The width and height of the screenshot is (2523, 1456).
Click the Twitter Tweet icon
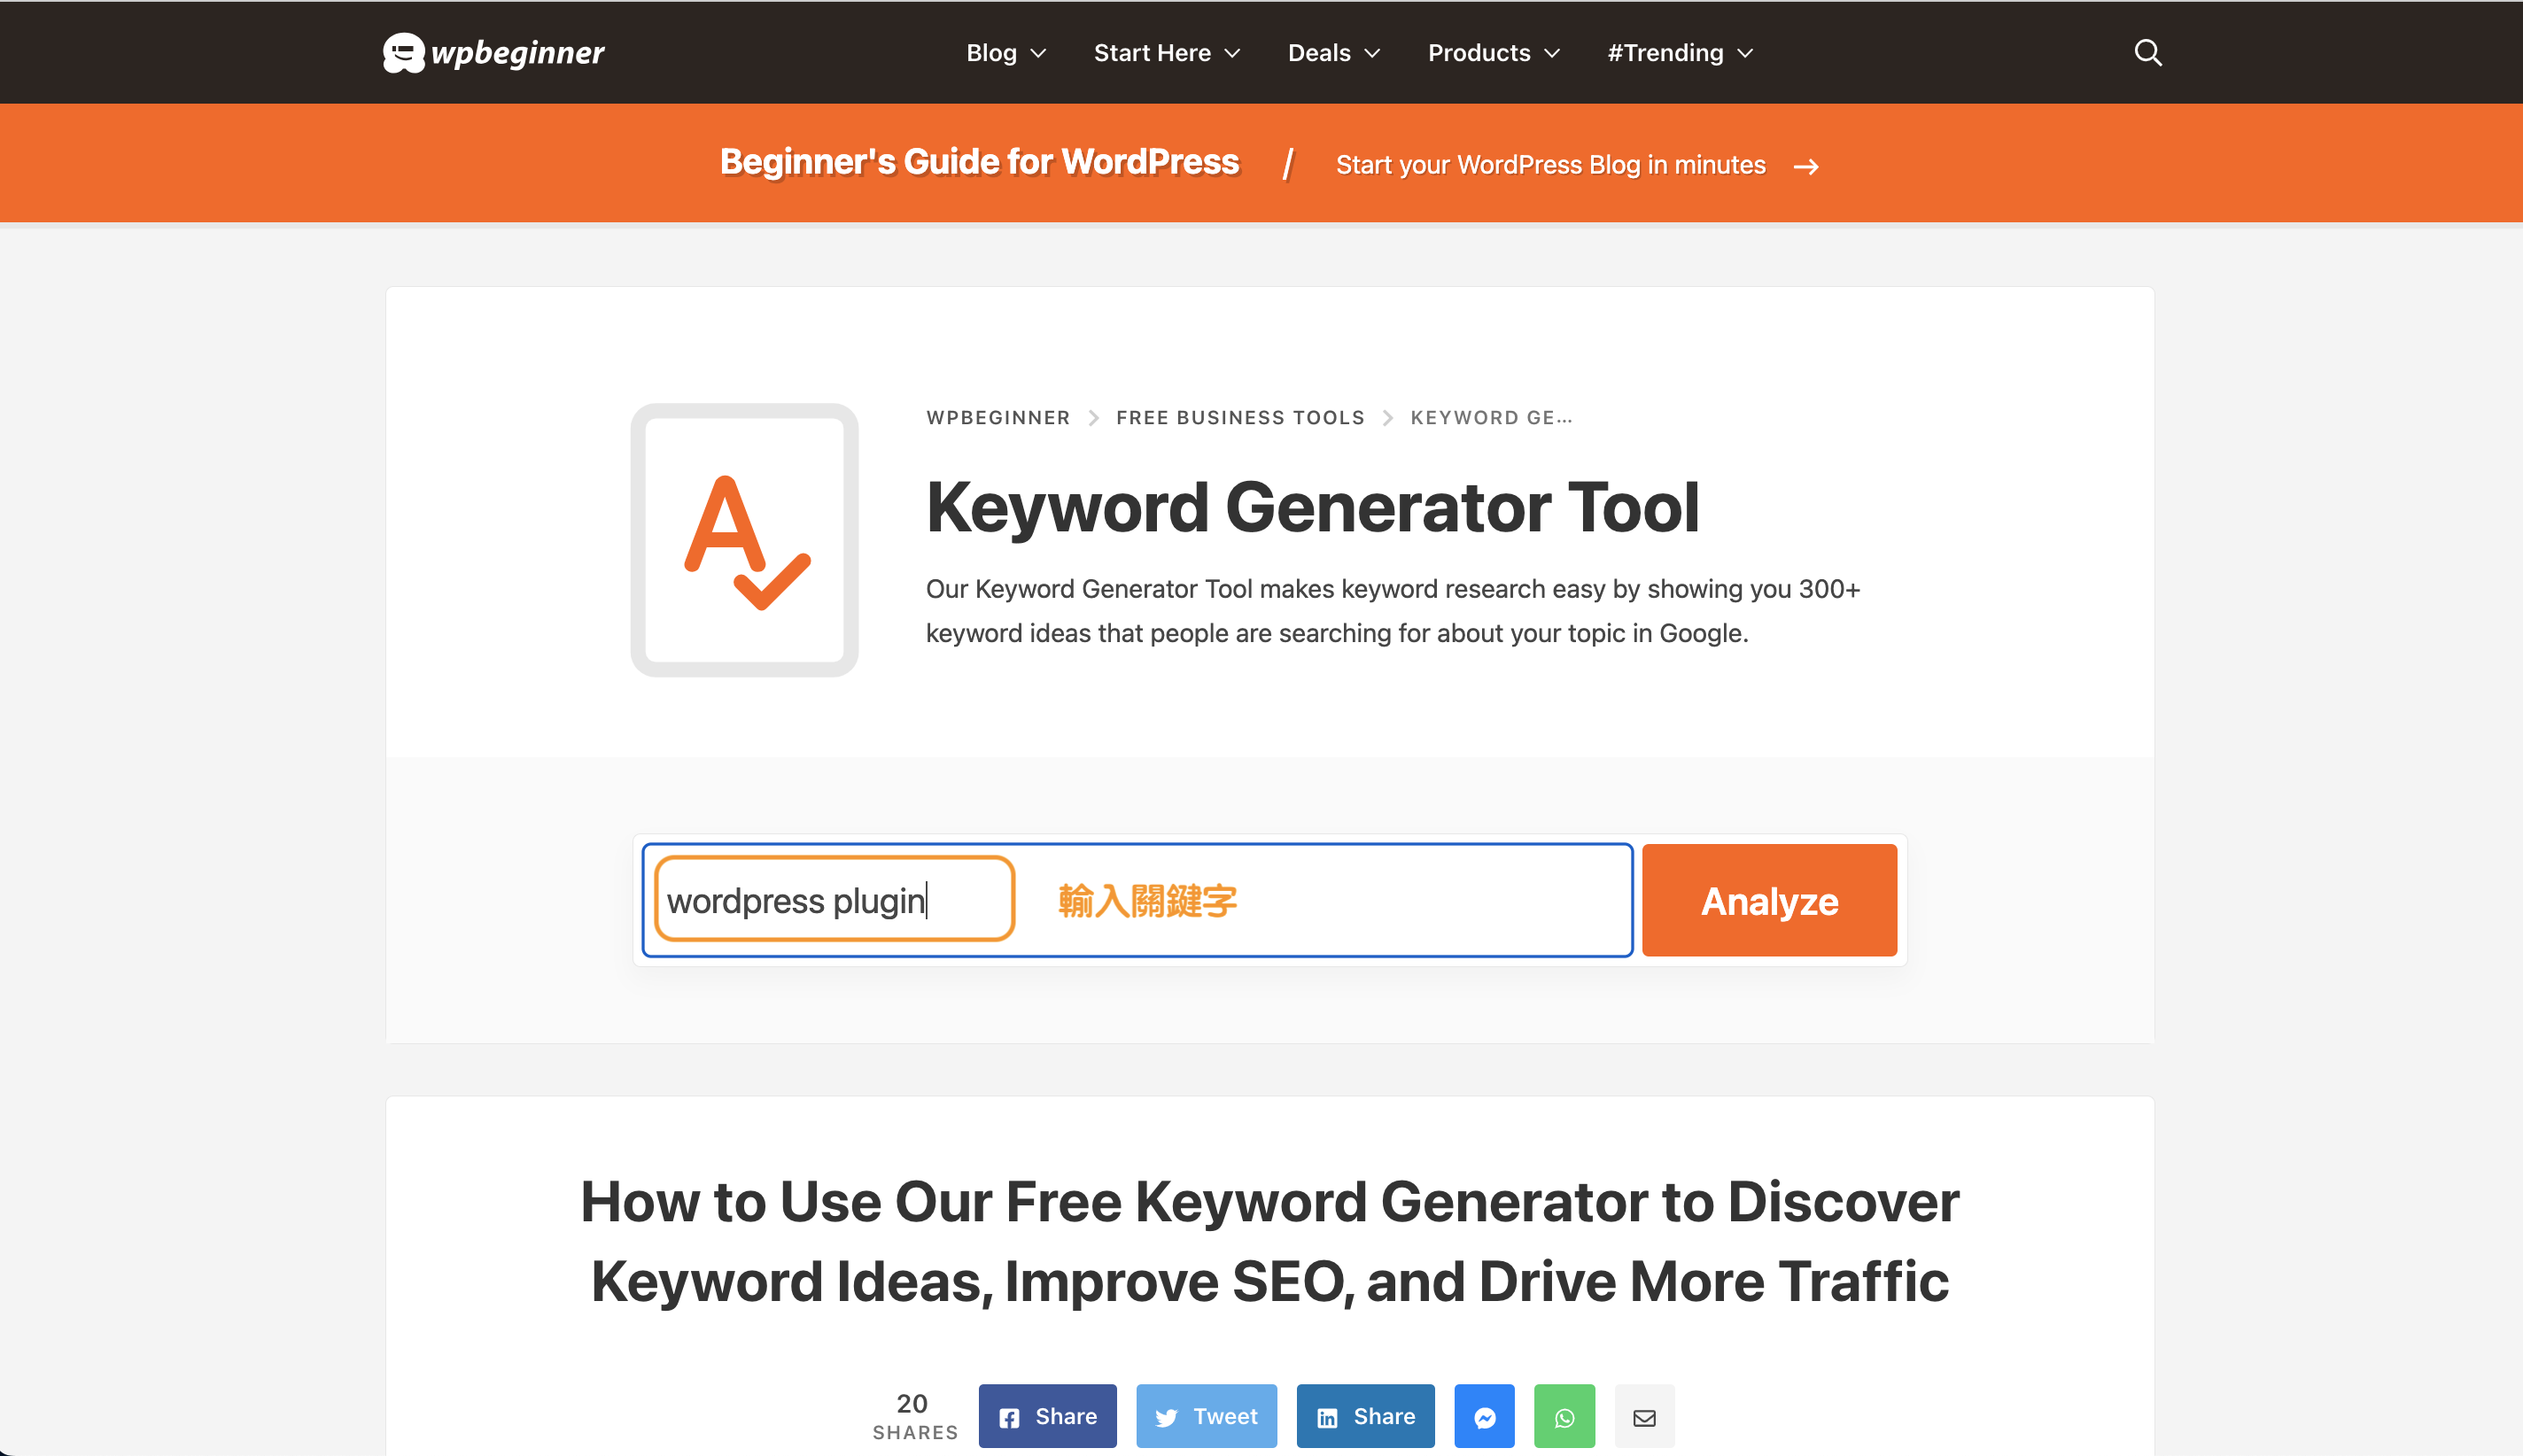tap(1206, 1414)
